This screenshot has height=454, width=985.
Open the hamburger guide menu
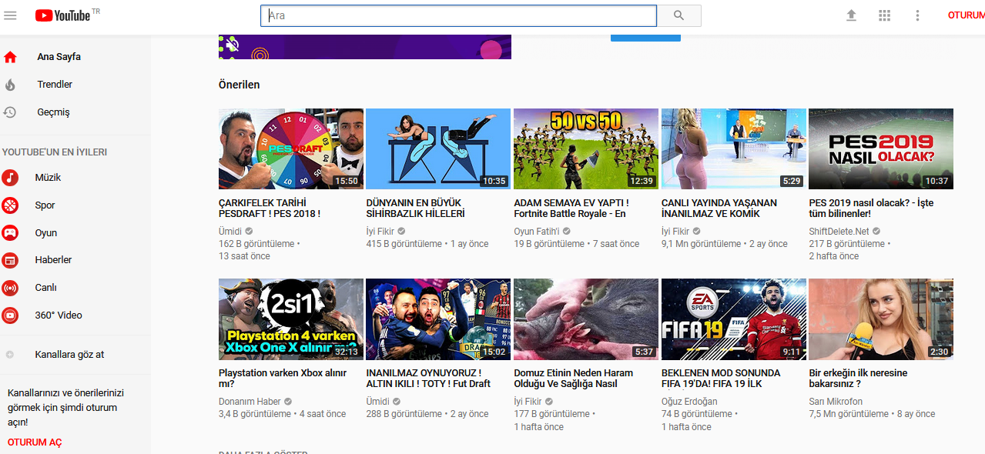10,15
